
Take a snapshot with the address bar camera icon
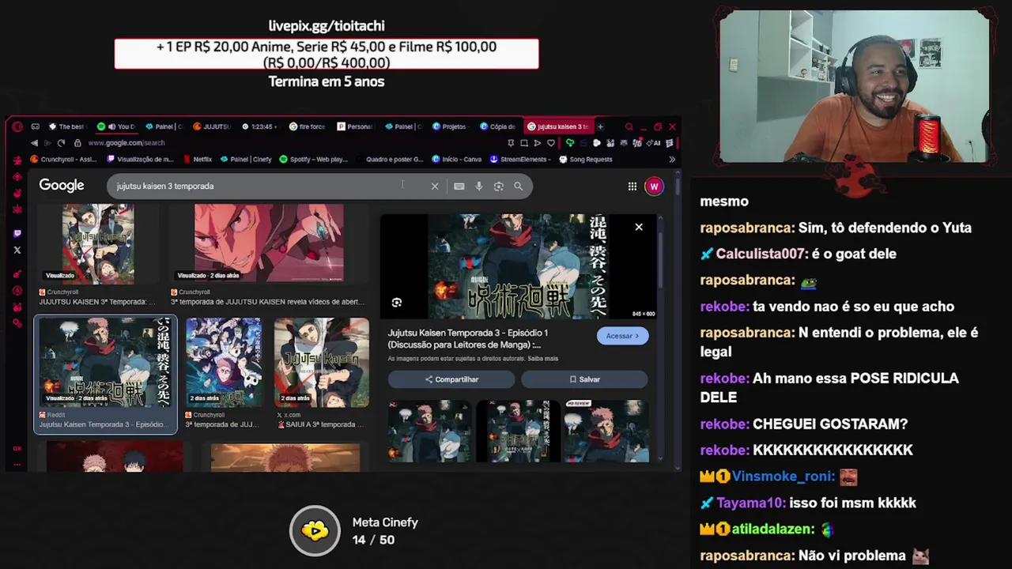pyautogui.click(x=523, y=143)
